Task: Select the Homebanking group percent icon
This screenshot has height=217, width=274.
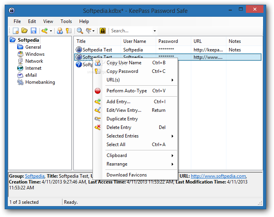Action: (20, 82)
